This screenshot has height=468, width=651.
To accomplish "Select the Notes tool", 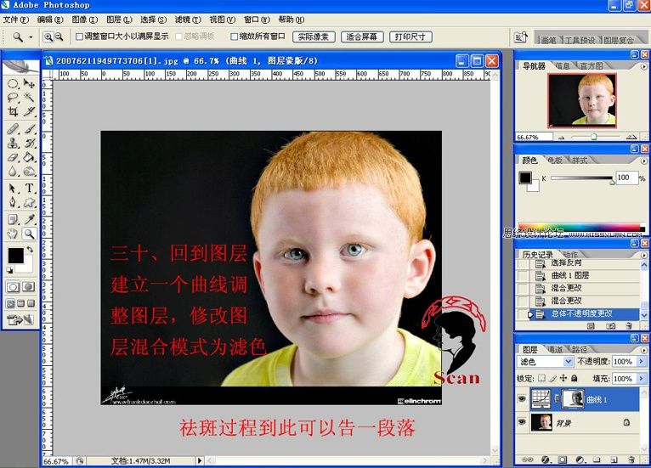I will (13, 219).
